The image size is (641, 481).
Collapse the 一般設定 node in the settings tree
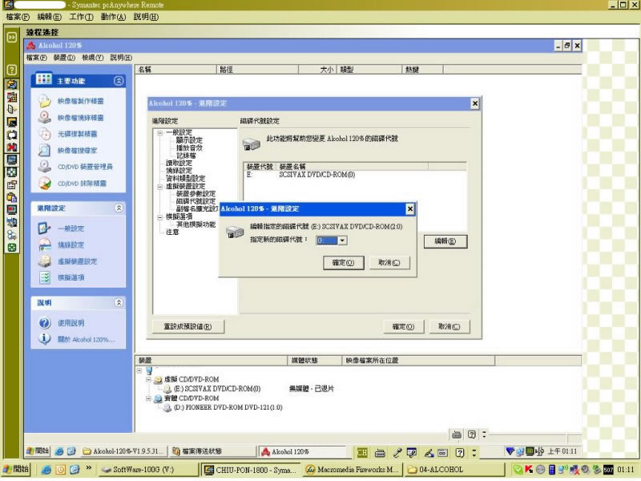(x=160, y=133)
